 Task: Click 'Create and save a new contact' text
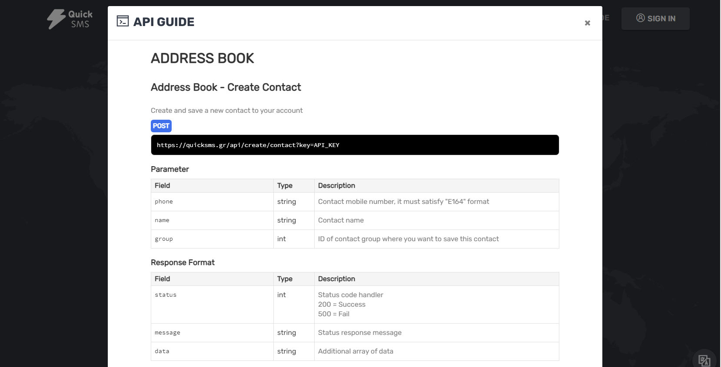click(x=226, y=111)
